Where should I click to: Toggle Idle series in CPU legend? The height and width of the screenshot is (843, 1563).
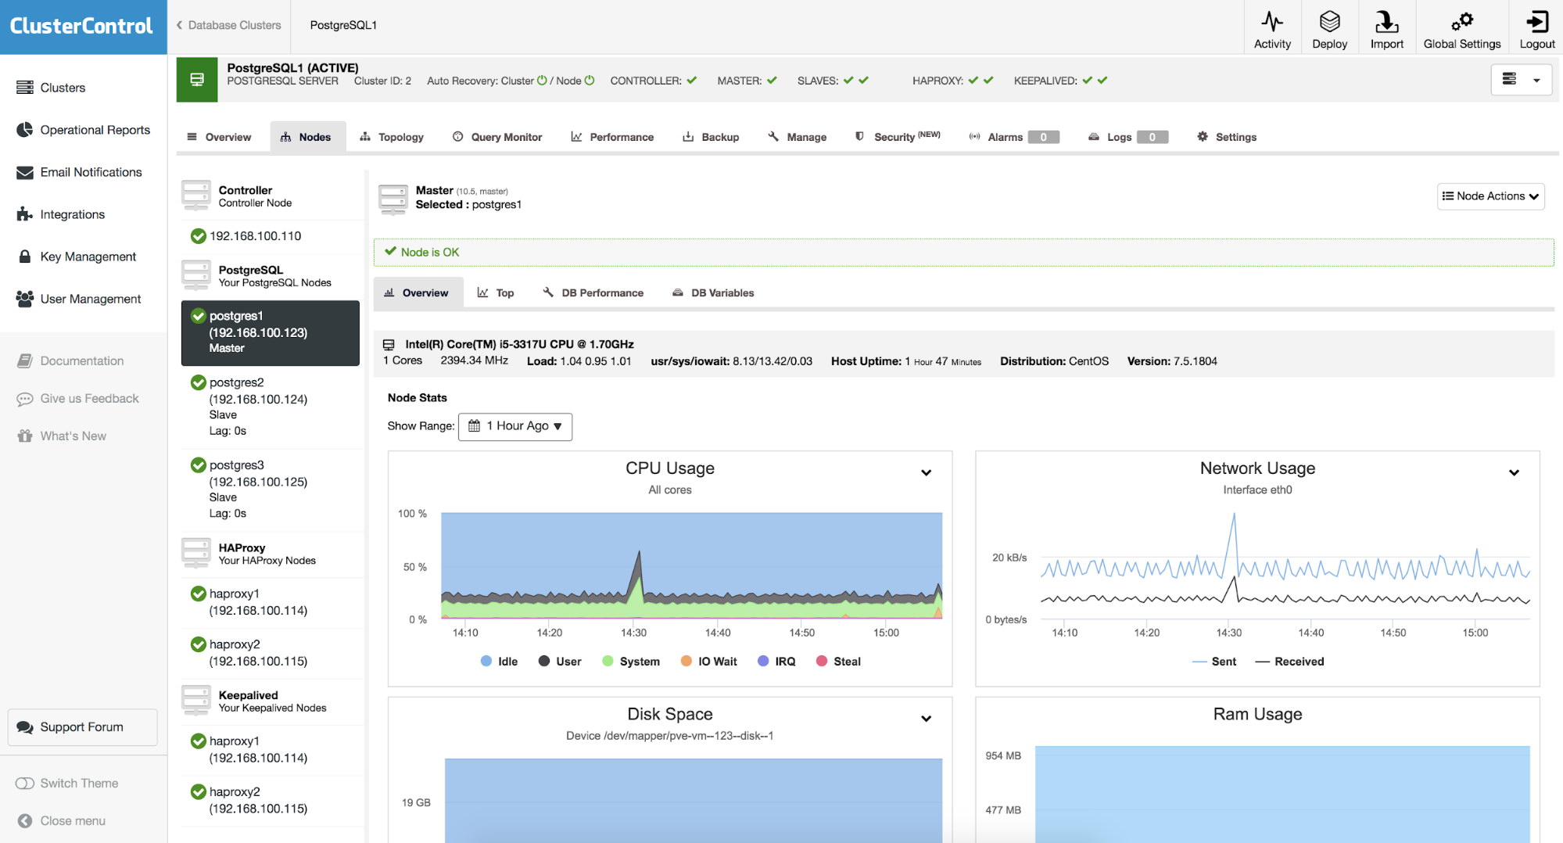[499, 661]
